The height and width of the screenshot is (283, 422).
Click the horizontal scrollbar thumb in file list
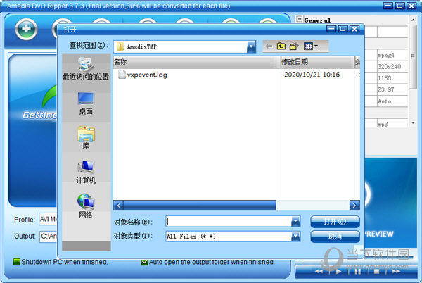pos(200,206)
